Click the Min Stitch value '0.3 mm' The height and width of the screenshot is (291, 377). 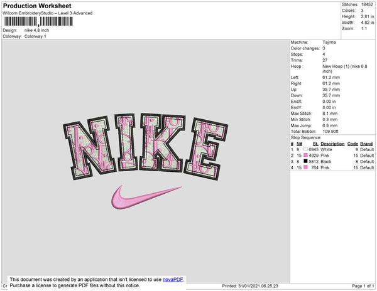(x=330, y=119)
